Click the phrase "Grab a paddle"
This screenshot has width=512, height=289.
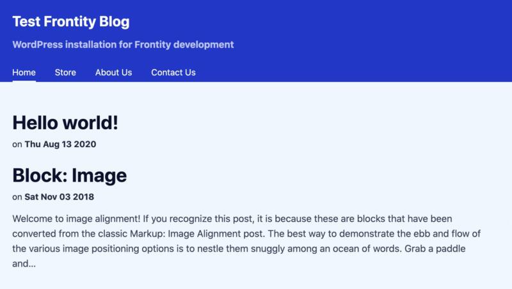click(x=436, y=248)
